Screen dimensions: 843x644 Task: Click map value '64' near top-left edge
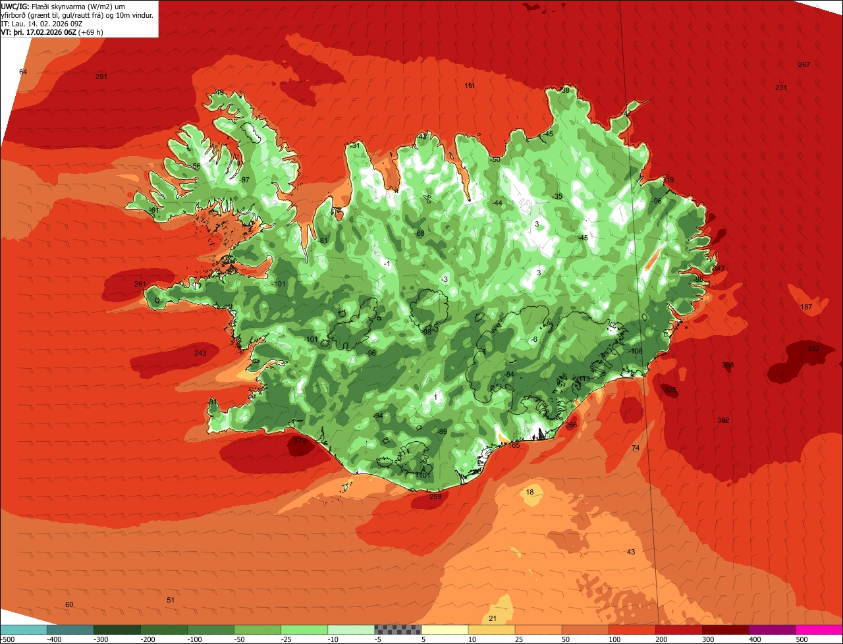[x=23, y=71]
